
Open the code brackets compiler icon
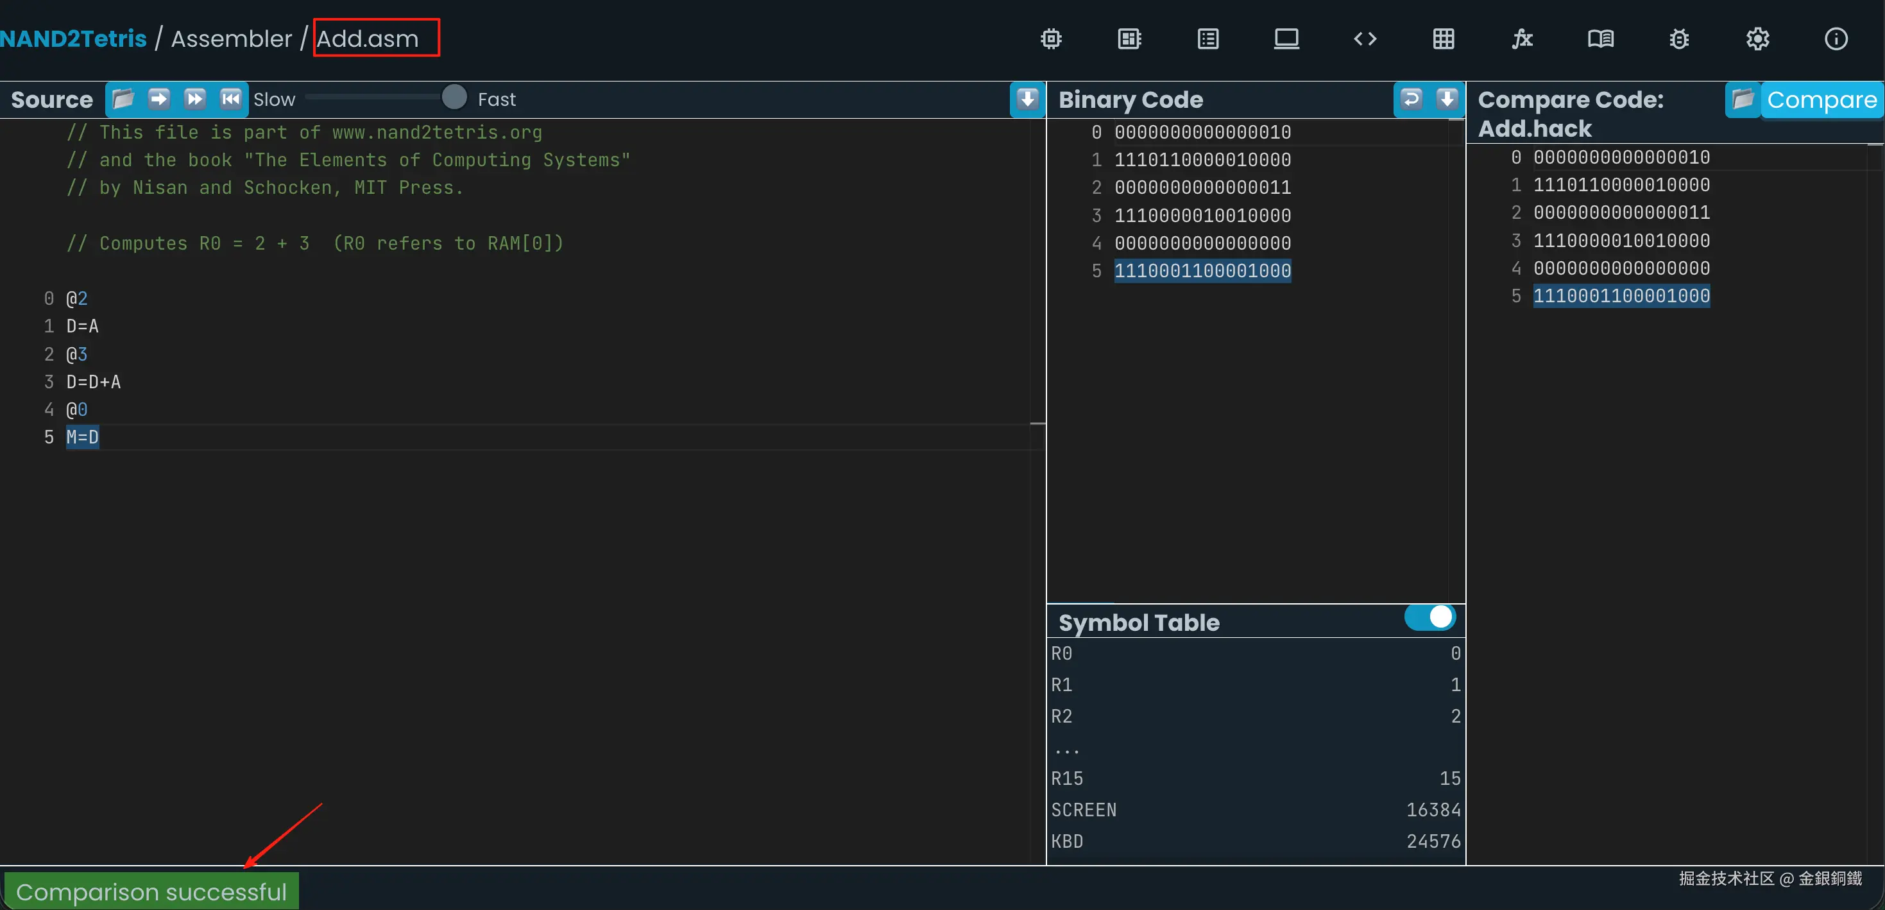point(1365,39)
